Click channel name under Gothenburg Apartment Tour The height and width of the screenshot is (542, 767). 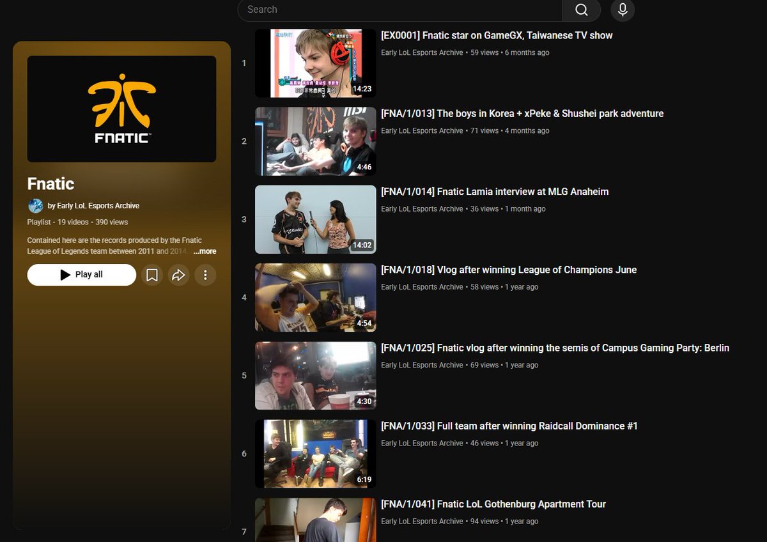(422, 522)
